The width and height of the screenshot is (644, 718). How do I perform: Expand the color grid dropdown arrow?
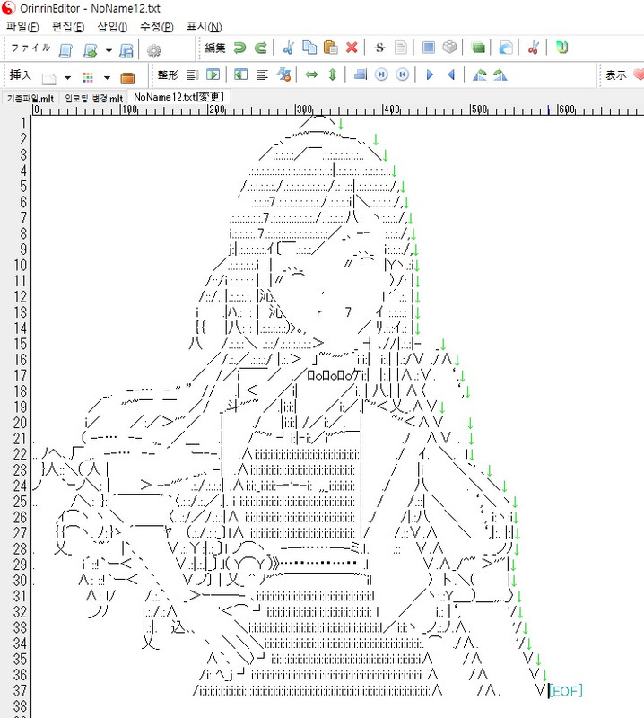pos(107,78)
